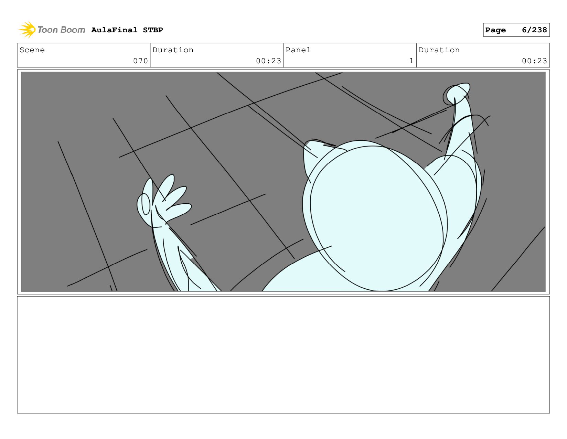Click the Panel label in header table
Image resolution: width=567 pixels, height=439 pixels.
tap(298, 50)
